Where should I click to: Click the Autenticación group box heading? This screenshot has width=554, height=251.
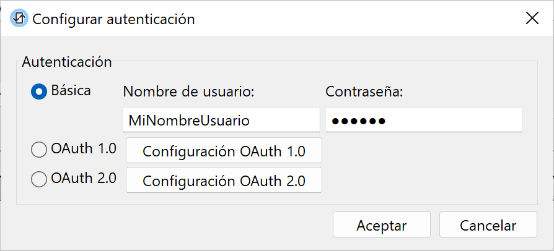click(67, 62)
